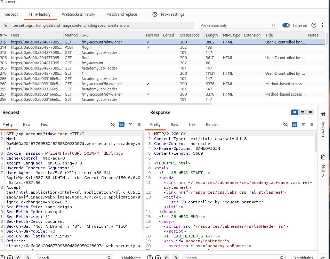This screenshot has height=259, width=330.
Task: Go to next match in Request search
Action: point(27,257)
